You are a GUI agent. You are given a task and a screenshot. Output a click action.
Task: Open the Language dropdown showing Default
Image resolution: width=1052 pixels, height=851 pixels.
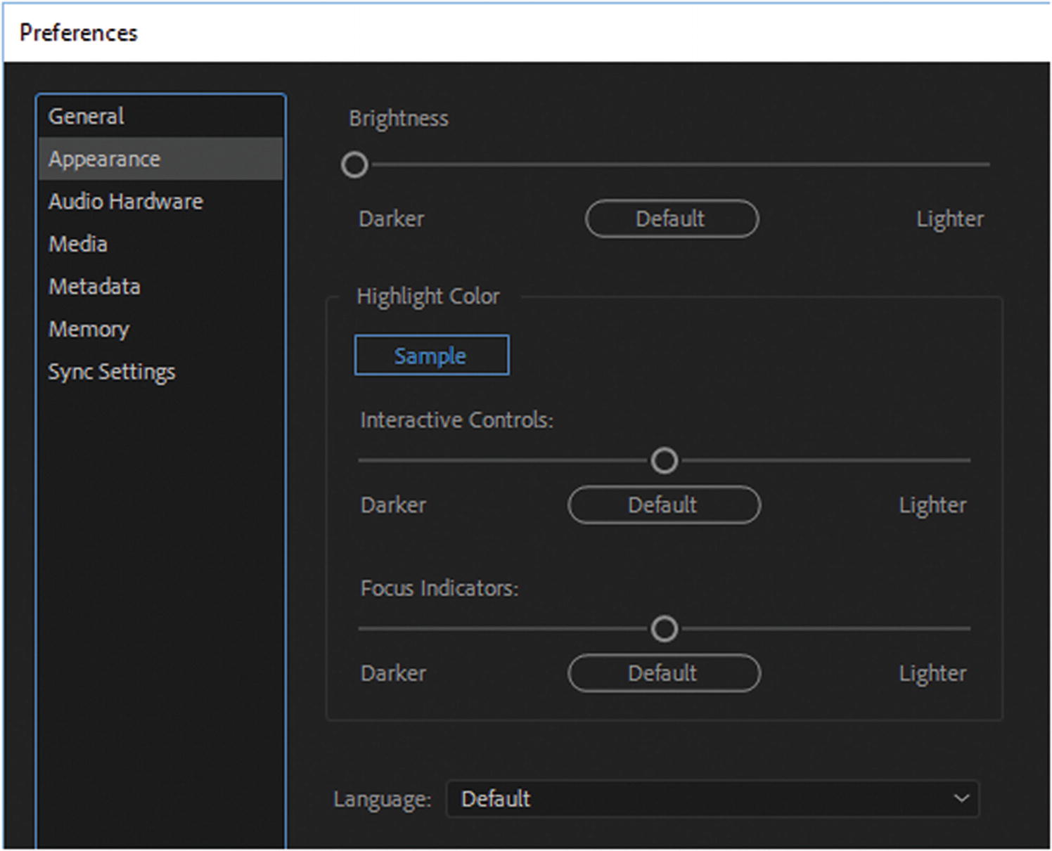tap(710, 798)
